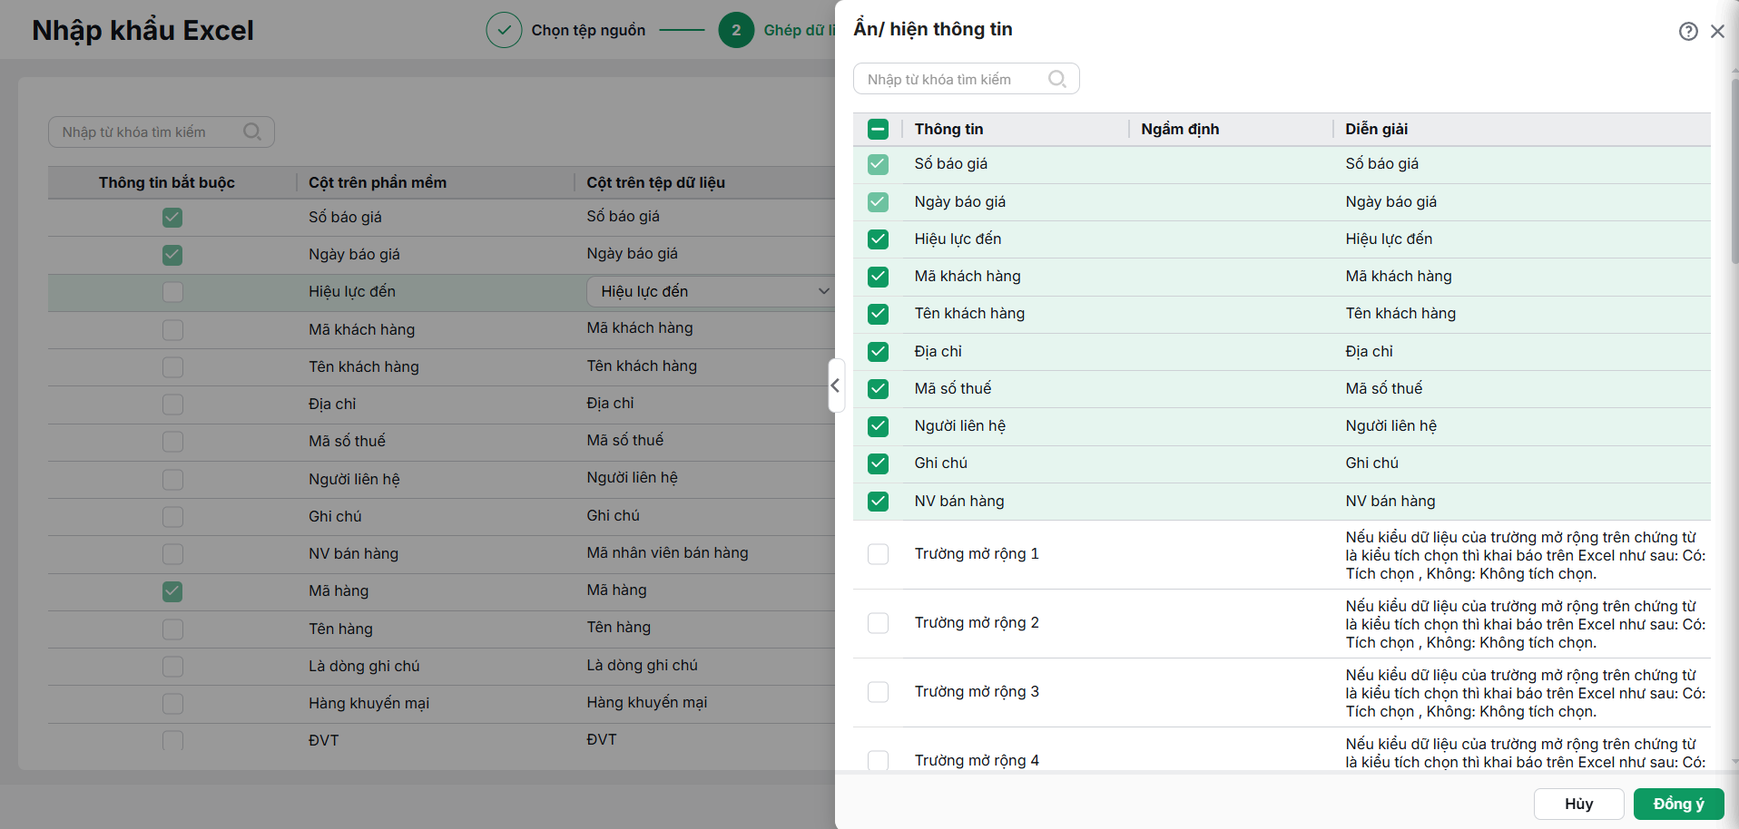The width and height of the screenshot is (1739, 829).
Task: Collapse the side panel with the left chevron handle
Action: coord(836,385)
